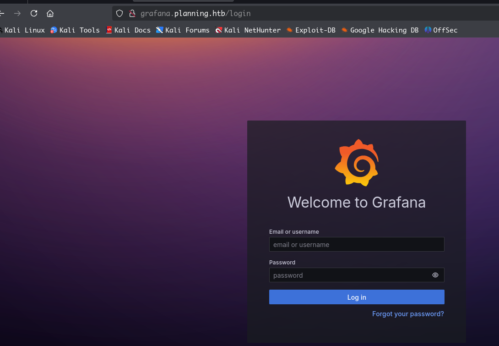
Task: Toggle password visibility with the eye icon
Action: click(x=435, y=275)
